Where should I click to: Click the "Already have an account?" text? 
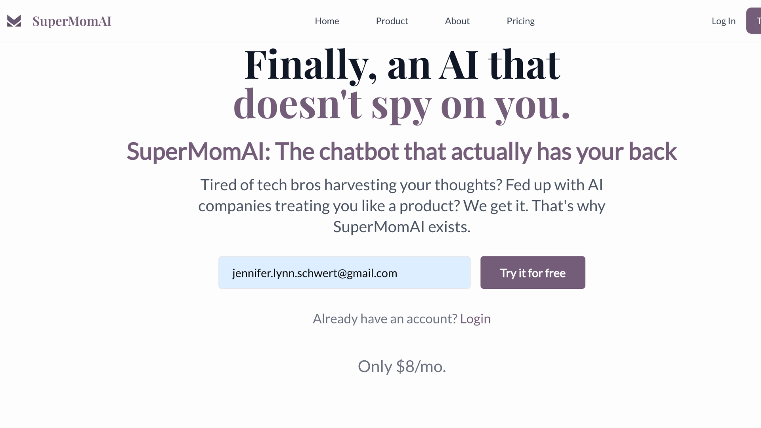[384, 319]
